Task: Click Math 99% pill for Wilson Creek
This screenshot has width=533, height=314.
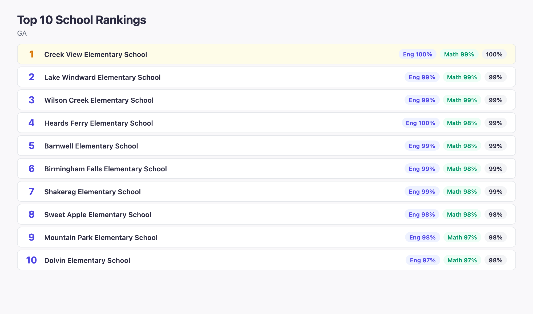Action: [x=462, y=100]
